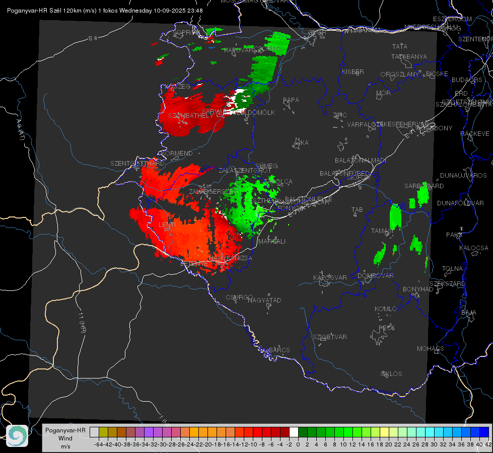Click the SIKLOS label
Screen dimensions: 493x453
point(391,374)
